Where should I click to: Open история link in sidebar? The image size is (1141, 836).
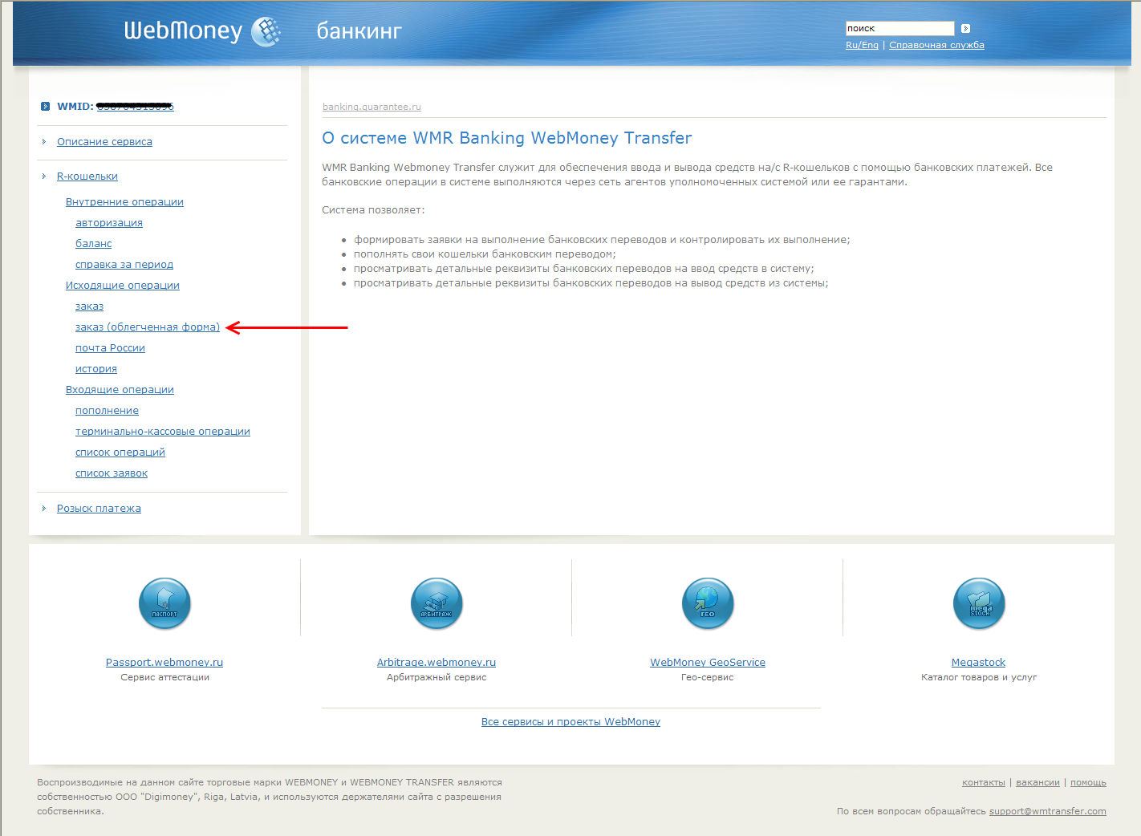tap(96, 369)
